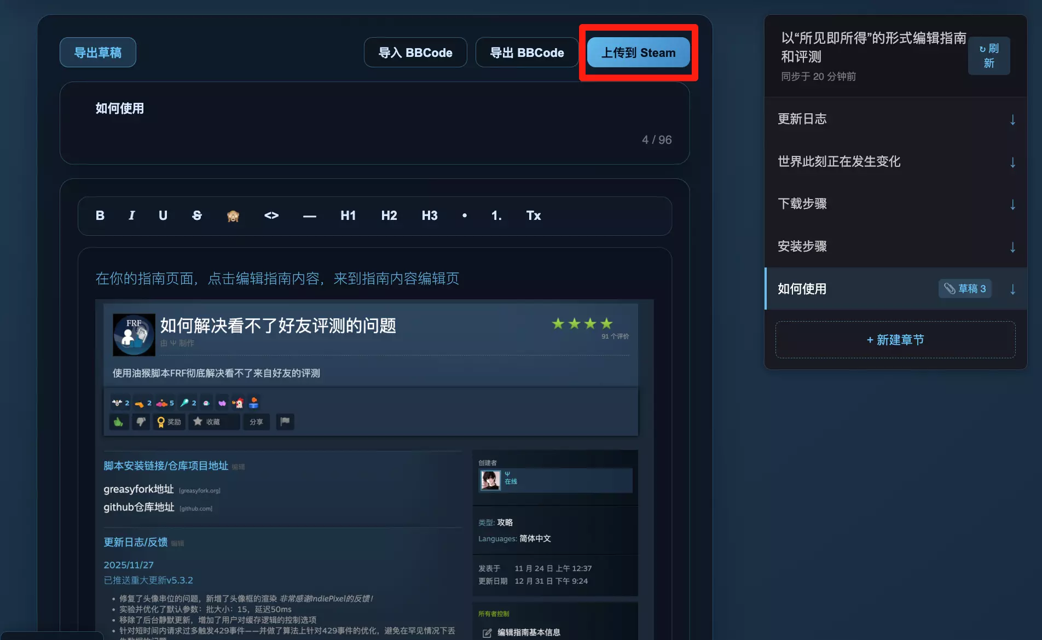The image size is (1042, 640).
Task: Click the Bold formatting icon
Action: click(100, 216)
